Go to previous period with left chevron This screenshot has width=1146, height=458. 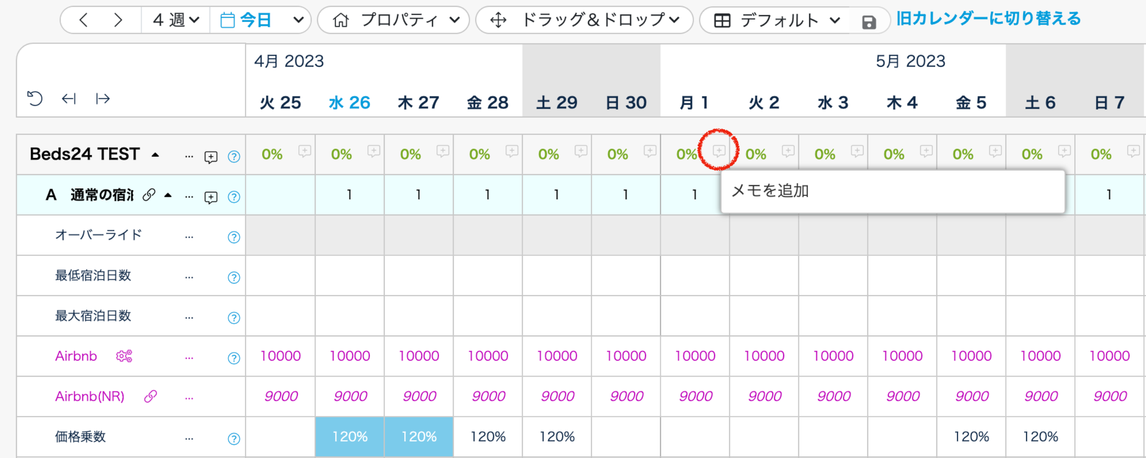coord(84,20)
